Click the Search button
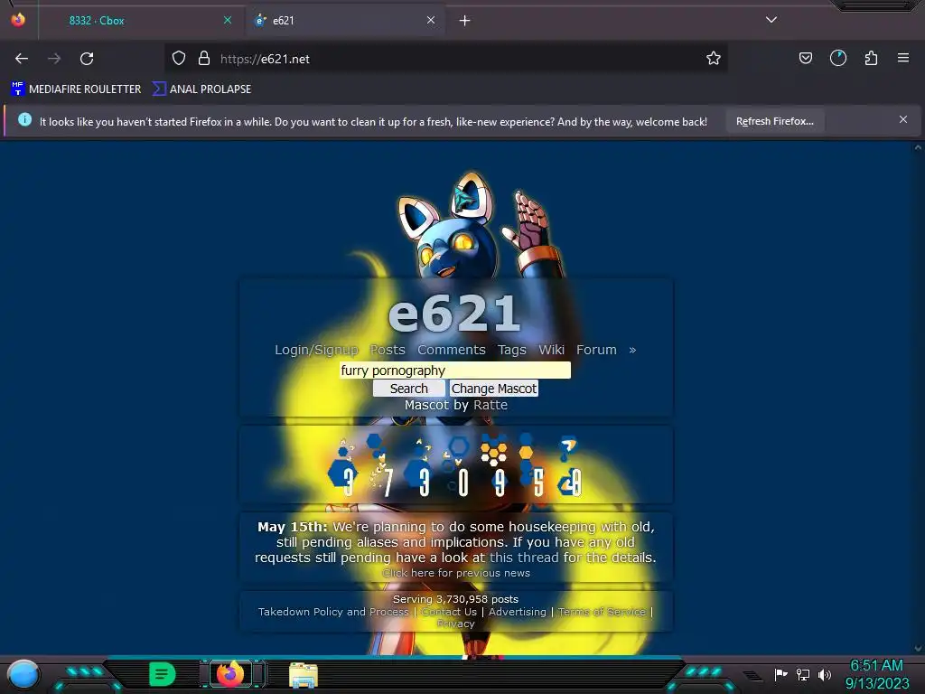 [x=409, y=389]
